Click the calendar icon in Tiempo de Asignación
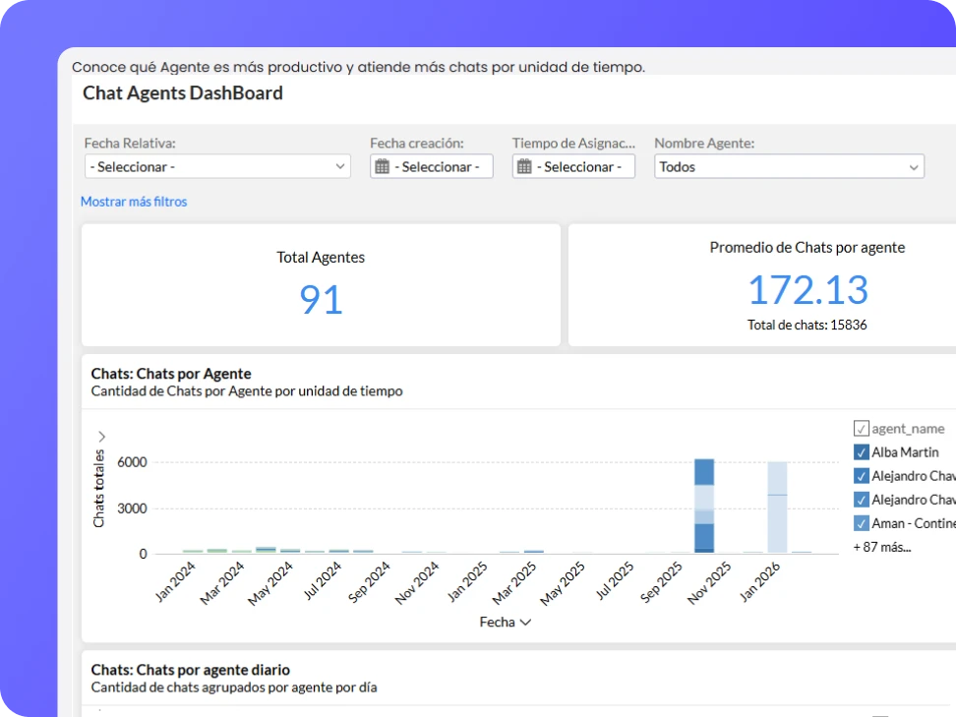 [524, 167]
